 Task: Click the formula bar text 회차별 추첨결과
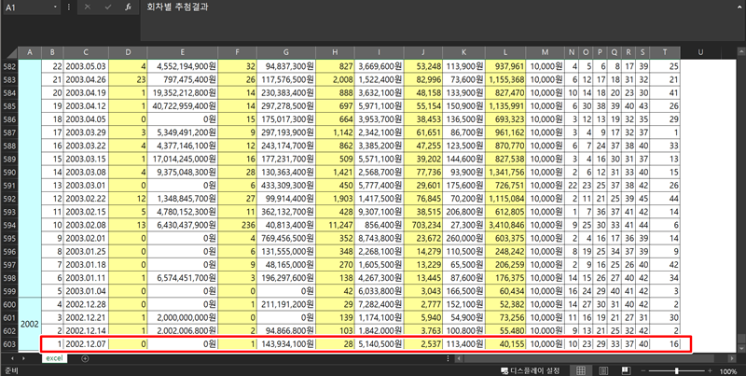click(x=177, y=7)
